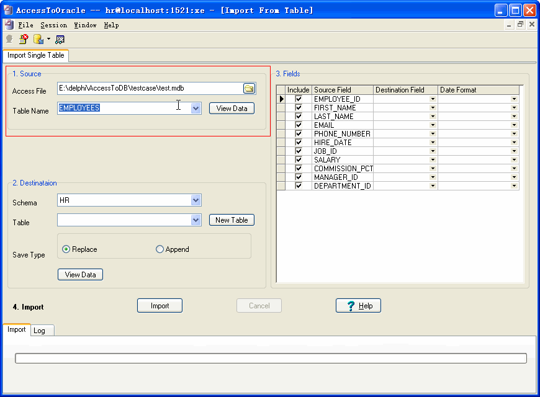540x397 pixels.
Task: Select the Import Single Table tab
Action: [36, 55]
